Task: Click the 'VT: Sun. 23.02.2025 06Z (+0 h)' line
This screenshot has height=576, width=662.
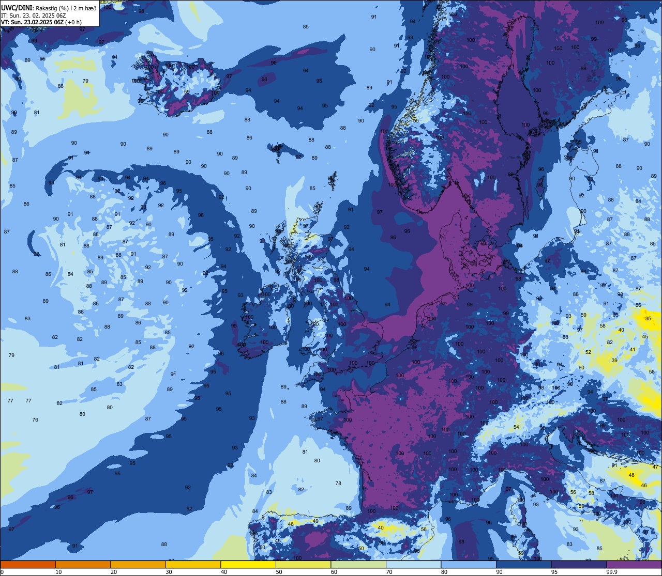Action: [41, 22]
